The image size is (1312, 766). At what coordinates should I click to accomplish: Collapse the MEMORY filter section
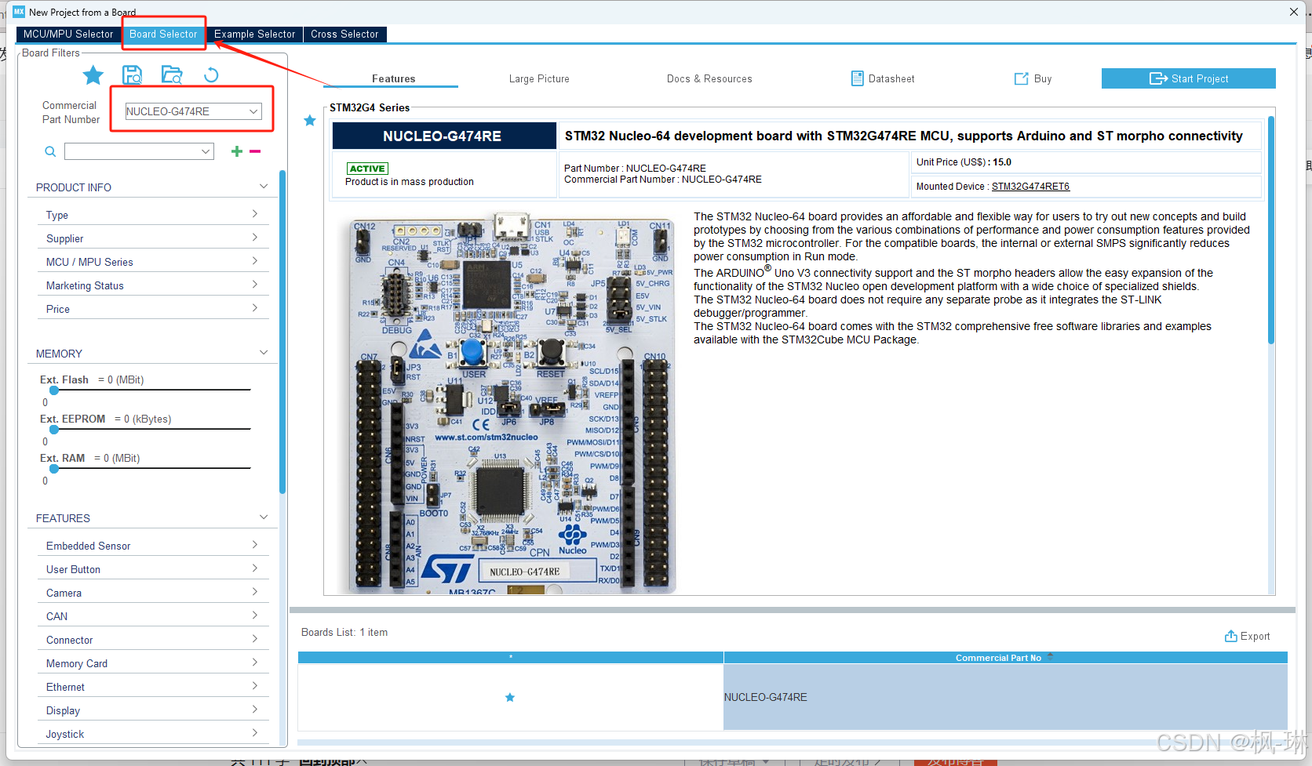264,352
